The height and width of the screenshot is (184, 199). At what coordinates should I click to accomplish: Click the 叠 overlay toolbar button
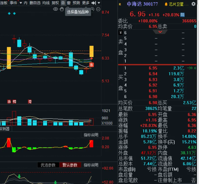pos(63,3)
